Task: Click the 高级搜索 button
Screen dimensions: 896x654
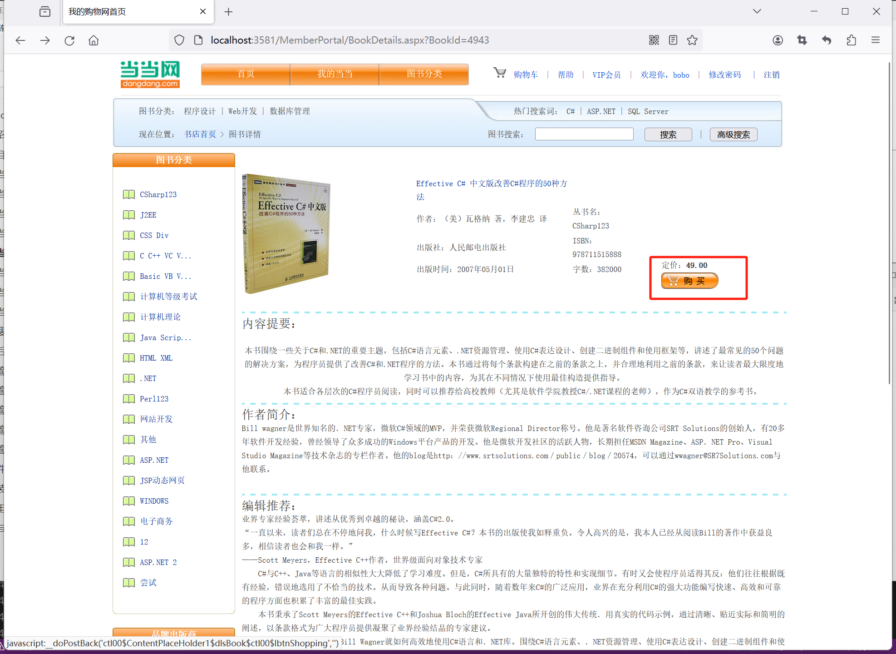Action: point(733,134)
